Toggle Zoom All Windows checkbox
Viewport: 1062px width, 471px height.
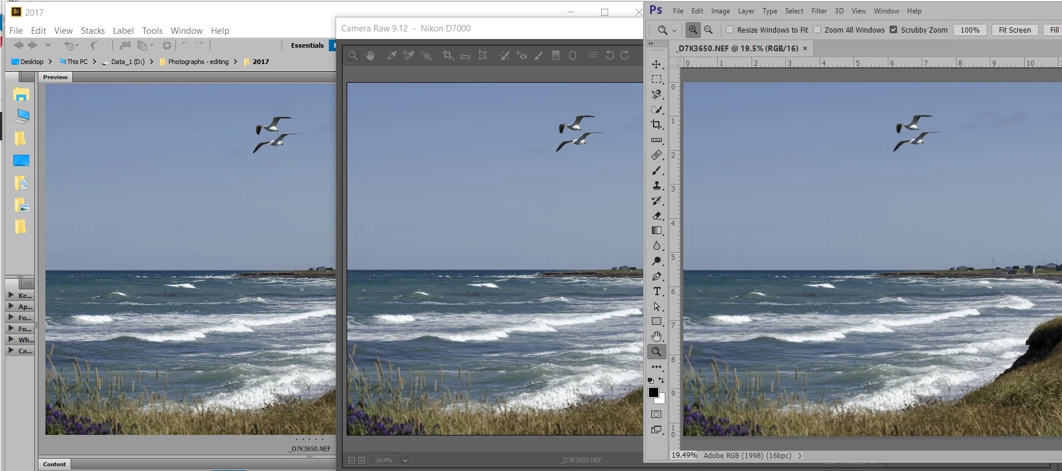817,30
